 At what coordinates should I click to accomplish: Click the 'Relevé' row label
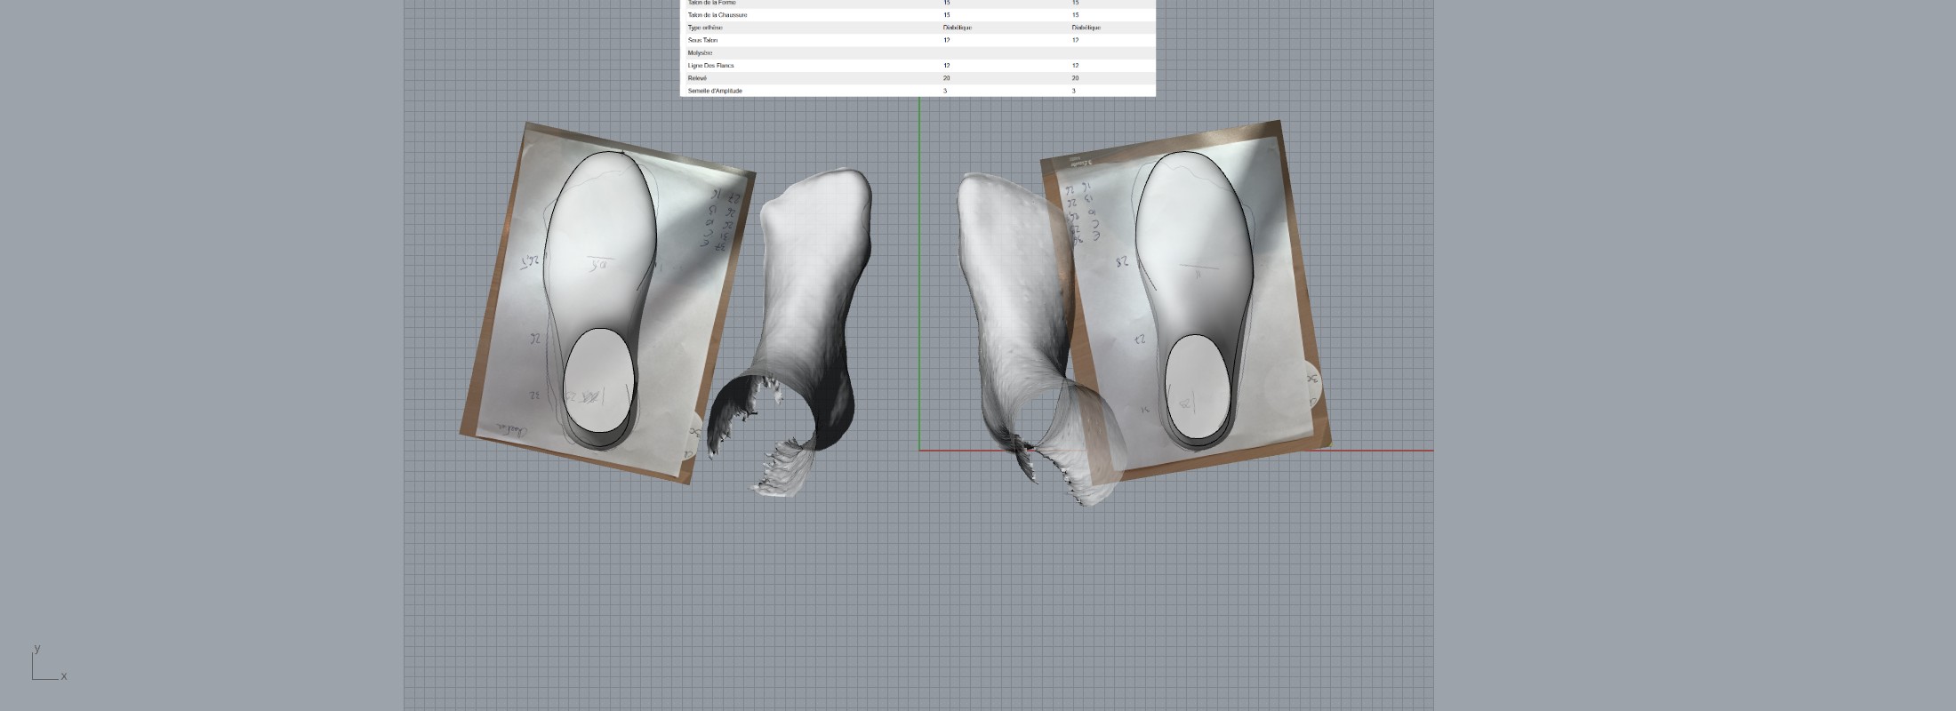coord(697,78)
